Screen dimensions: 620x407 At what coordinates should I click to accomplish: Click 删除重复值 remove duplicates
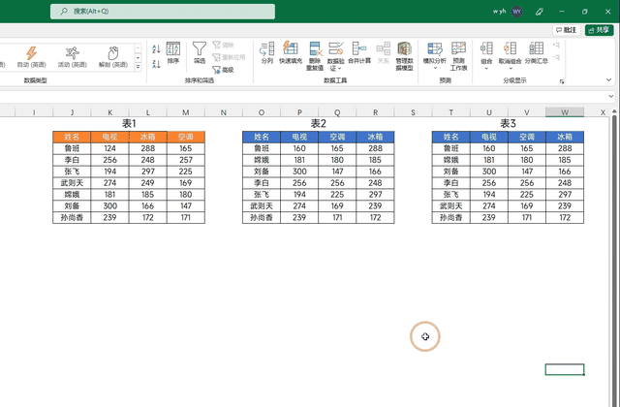315,56
